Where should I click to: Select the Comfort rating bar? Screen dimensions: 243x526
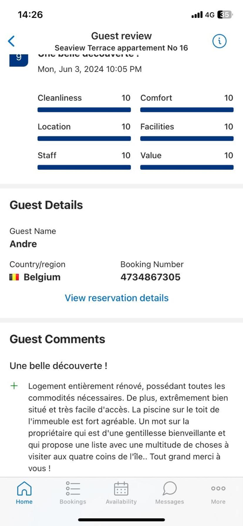click(187, 110)
